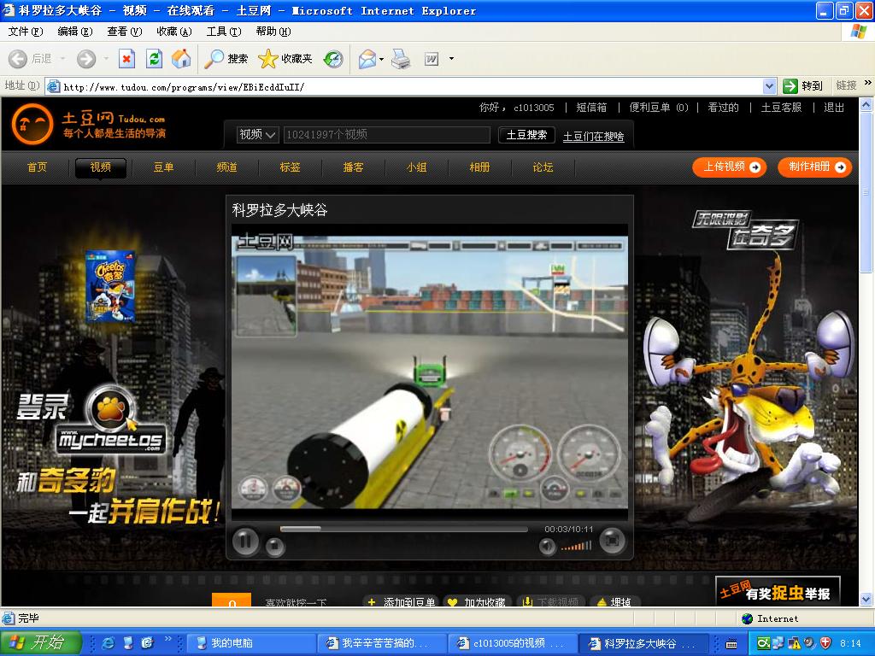Open the 帮助(H) menu
The image size is (875, 656).
coord(273,32)
